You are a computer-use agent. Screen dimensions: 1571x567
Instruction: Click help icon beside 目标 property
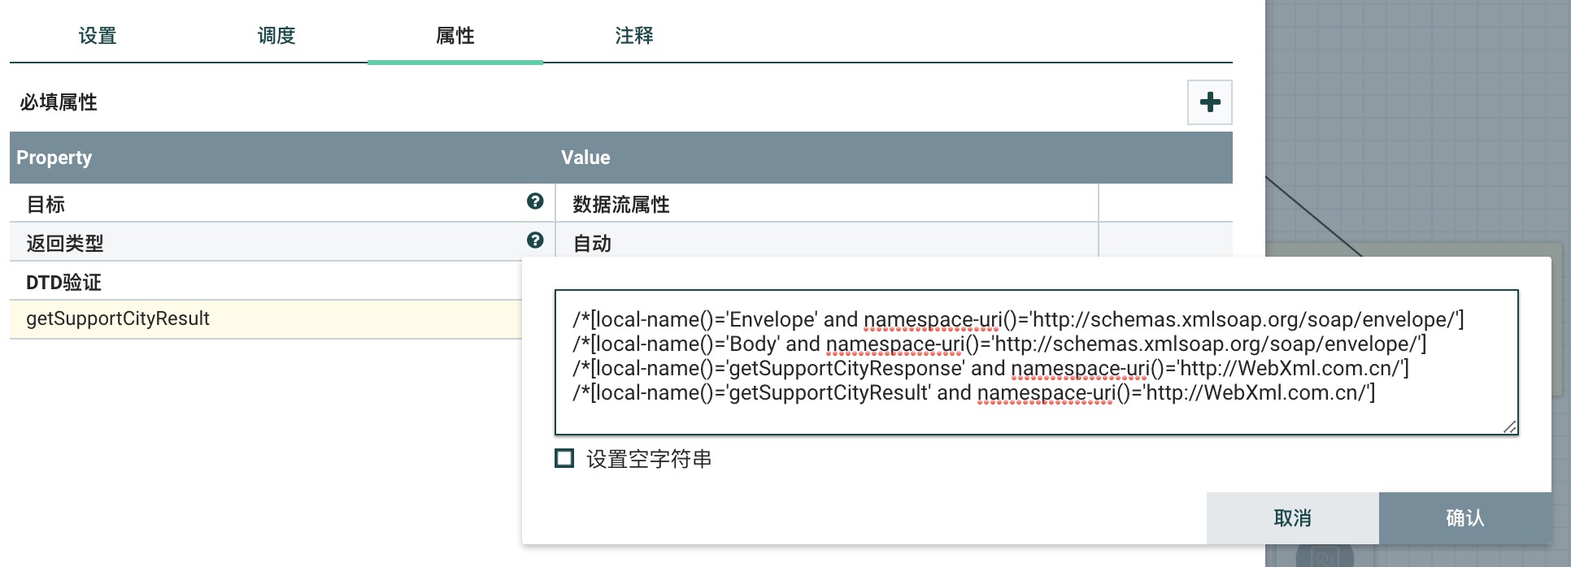coord(534,201)
